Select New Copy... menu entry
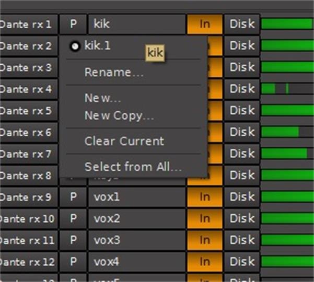This screenshot has width=314, height=282. point(119,115)
